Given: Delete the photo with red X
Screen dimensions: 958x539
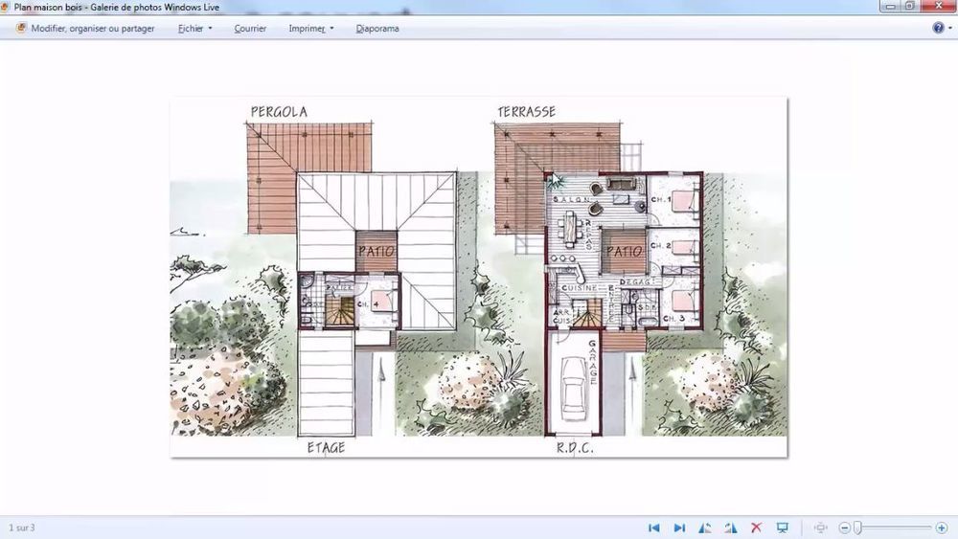Looking at the screenshot, I should [756, 528].
